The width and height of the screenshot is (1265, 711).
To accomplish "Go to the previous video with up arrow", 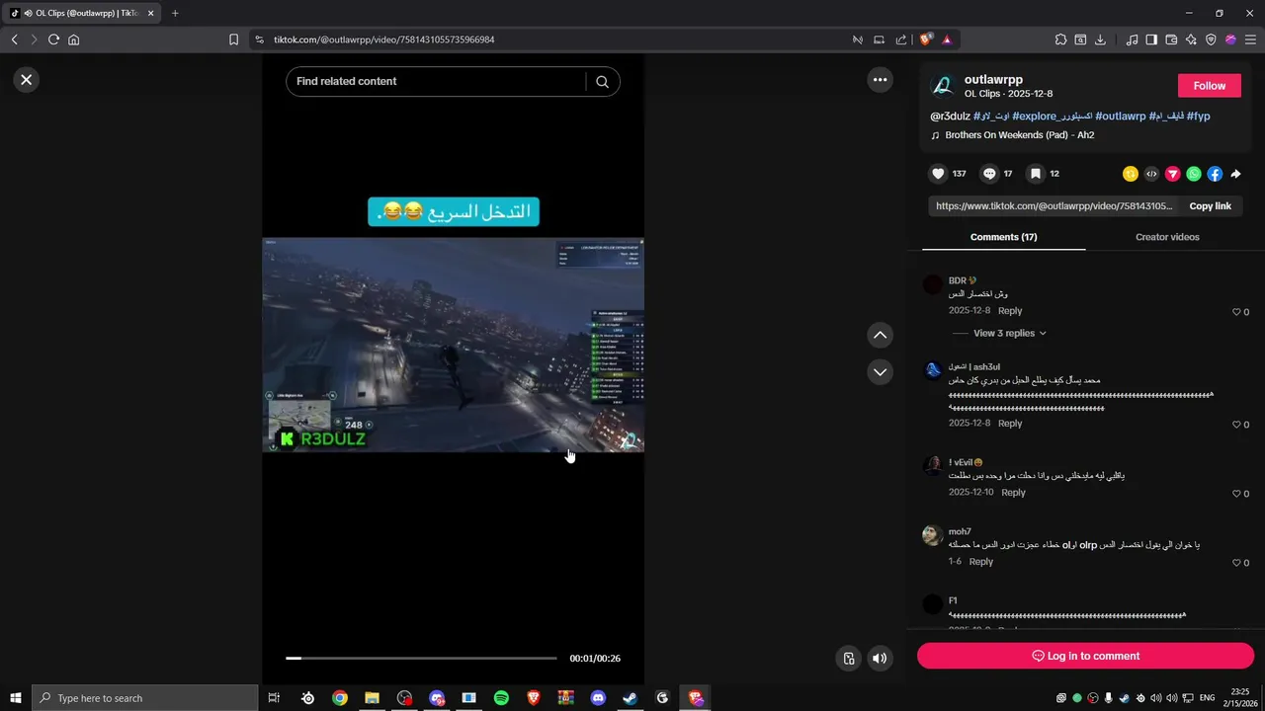I will click(x=880, y=335).
